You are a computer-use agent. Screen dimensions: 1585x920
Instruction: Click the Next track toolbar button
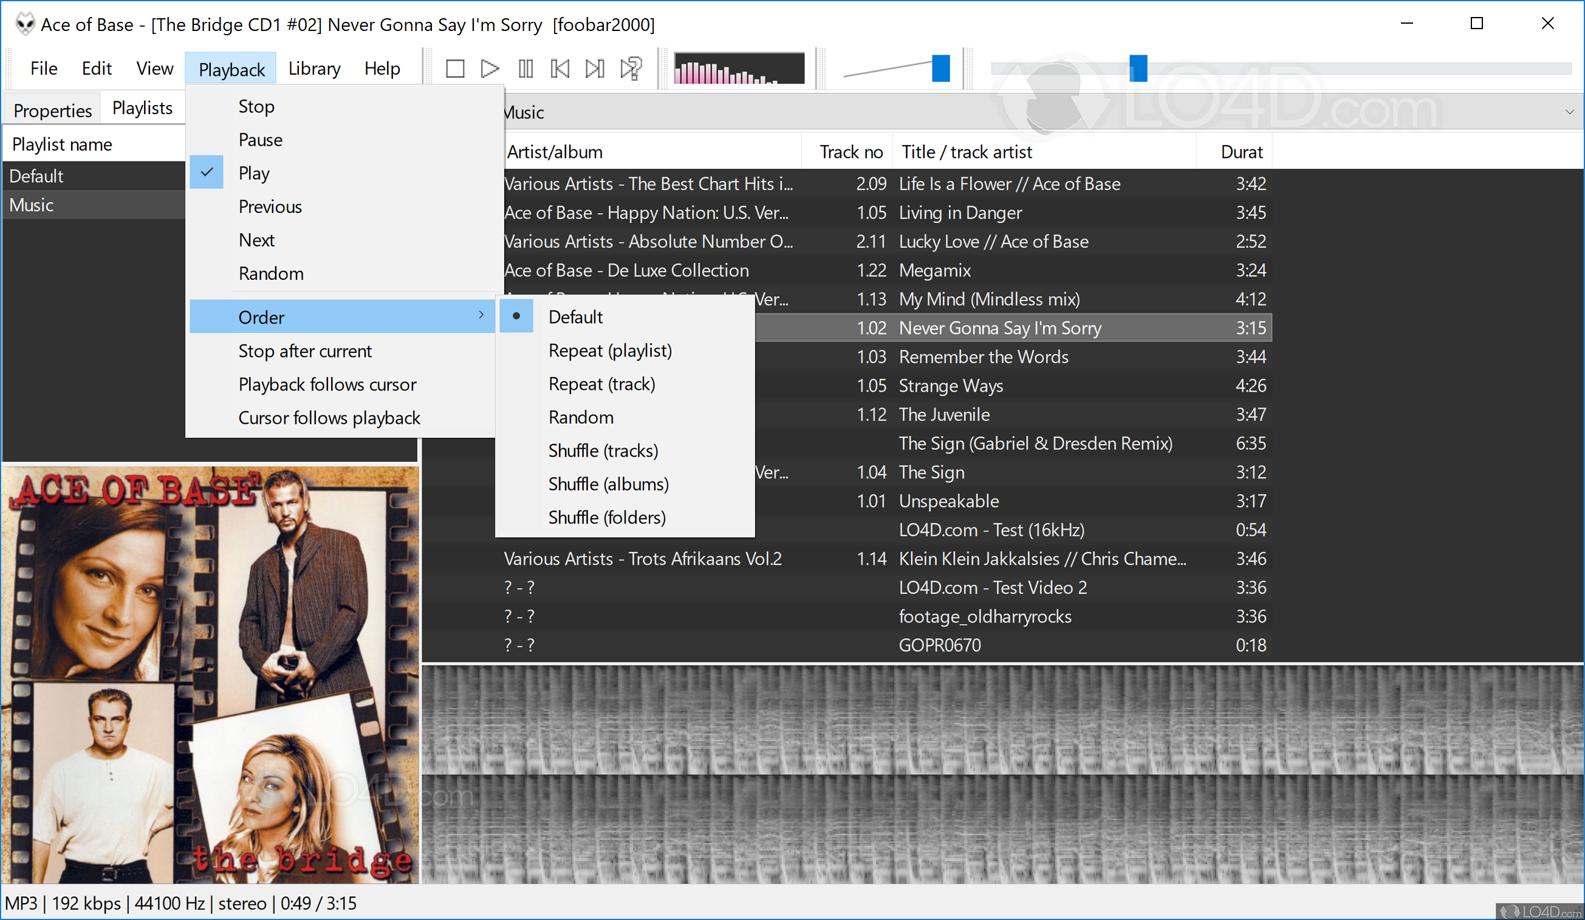coord(595,68)
